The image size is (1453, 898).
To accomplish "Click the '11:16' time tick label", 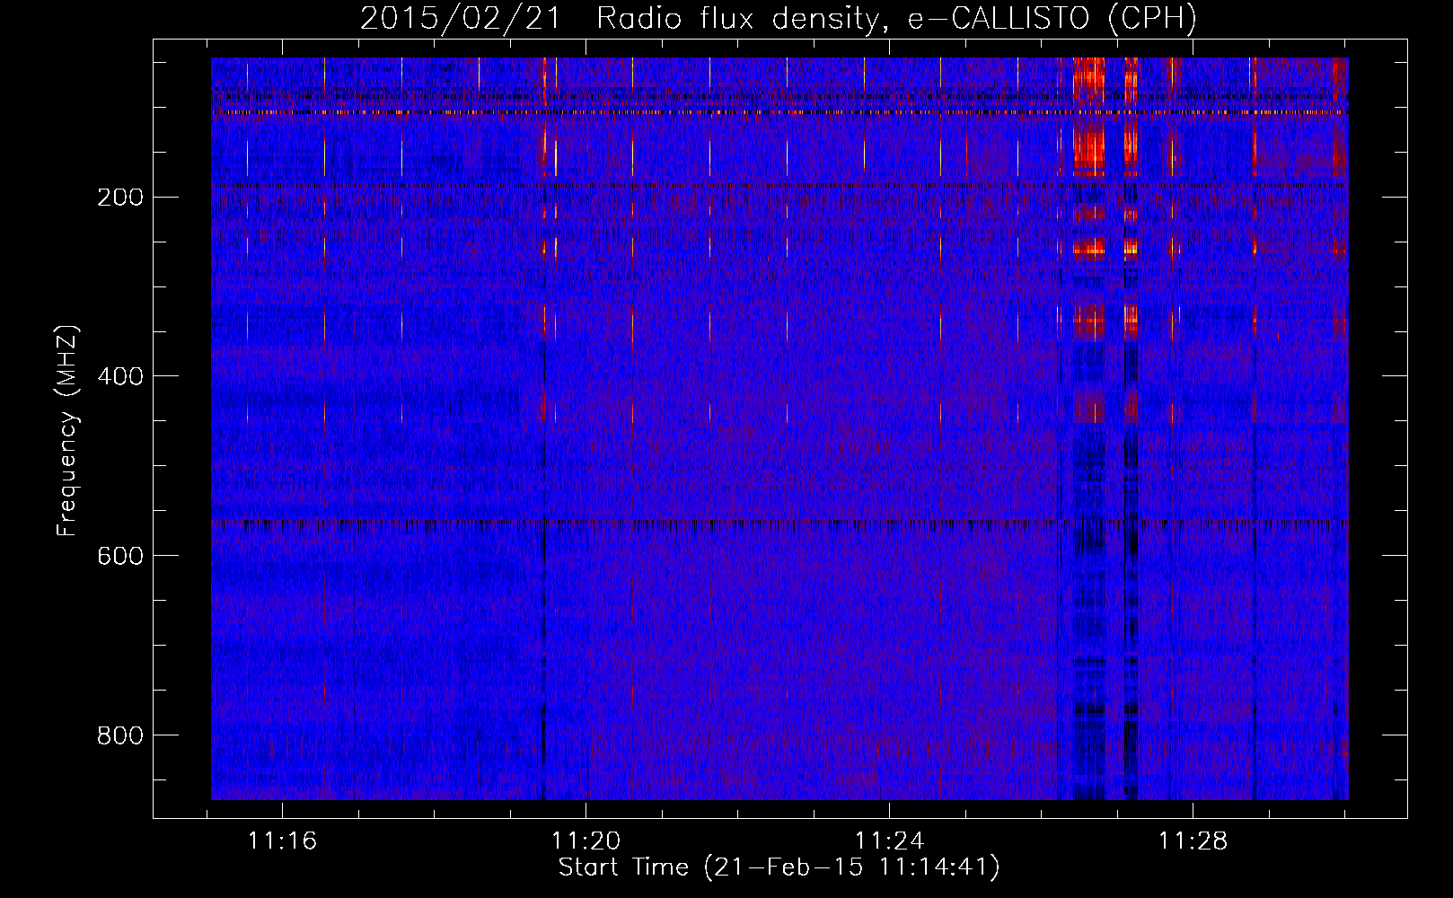I will (283, 841).
